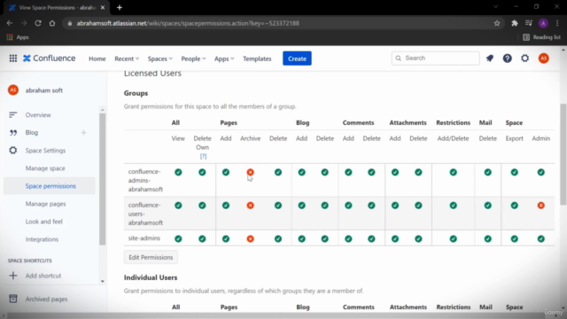
Task: Open the app switcher grid icon
Action: tap(13, 58)
